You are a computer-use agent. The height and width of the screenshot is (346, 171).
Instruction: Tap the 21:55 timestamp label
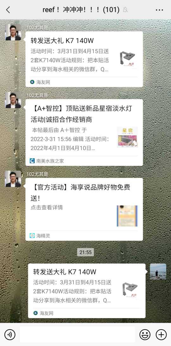pyautogui.click(x=85, y=252)
